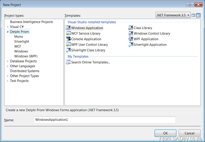The height and width of the screenshot is (142, 205).
Task: Click the Class Library label text
Action: coord(143,28)
